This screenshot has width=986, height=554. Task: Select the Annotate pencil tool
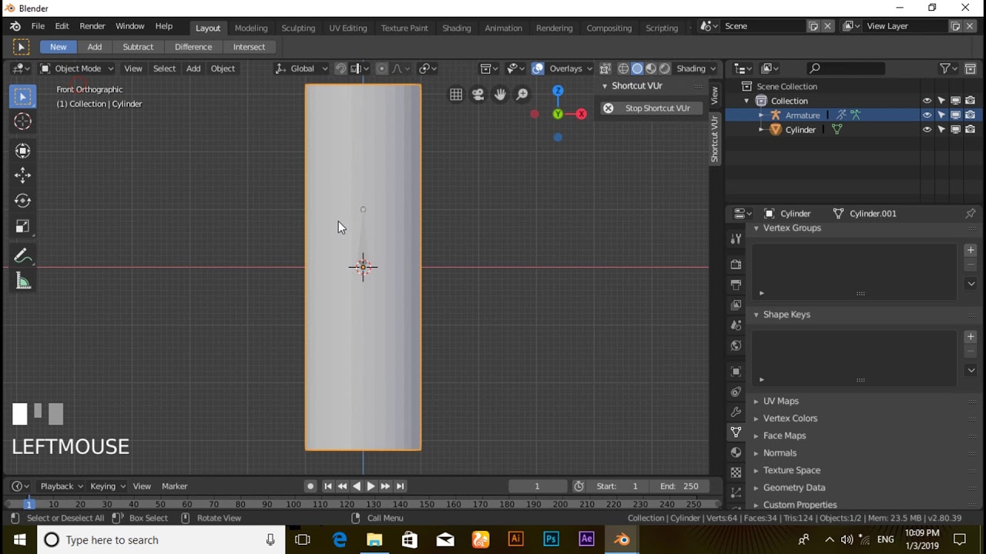(22, 255)
